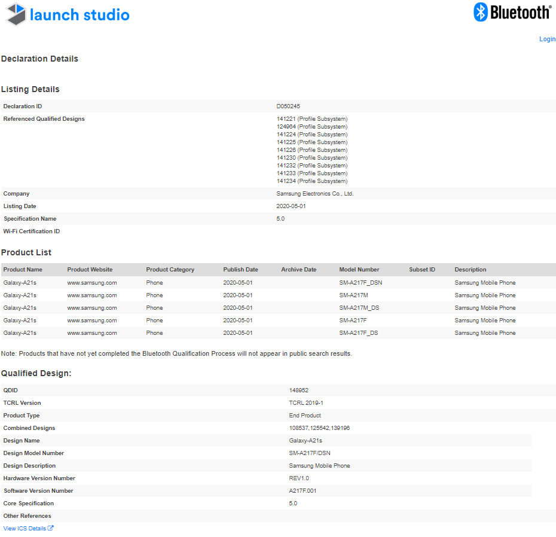Image resolution: width=556 pixels, height=537 pixels.
Task: Open www.samsung.com in the SM-A217F_DSN row
Action: [91, 283]
